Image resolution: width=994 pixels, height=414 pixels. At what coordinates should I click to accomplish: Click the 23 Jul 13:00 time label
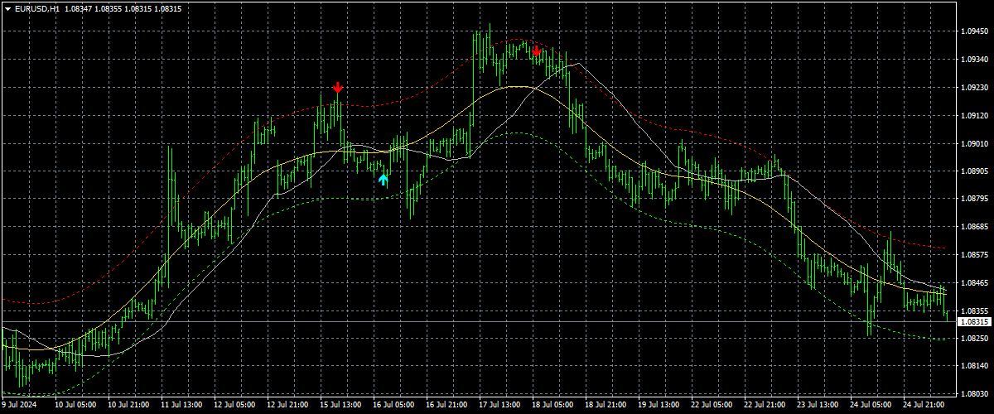[x=818, y=406]
